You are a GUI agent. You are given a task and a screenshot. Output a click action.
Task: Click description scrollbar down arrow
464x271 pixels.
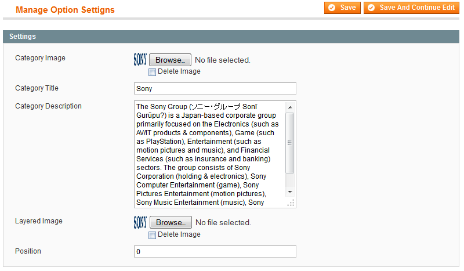pyautogui.click(x=290, y=192)
